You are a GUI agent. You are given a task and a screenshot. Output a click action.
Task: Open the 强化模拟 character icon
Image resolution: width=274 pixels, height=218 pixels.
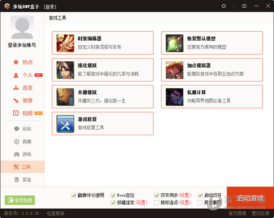click(65, 70)
